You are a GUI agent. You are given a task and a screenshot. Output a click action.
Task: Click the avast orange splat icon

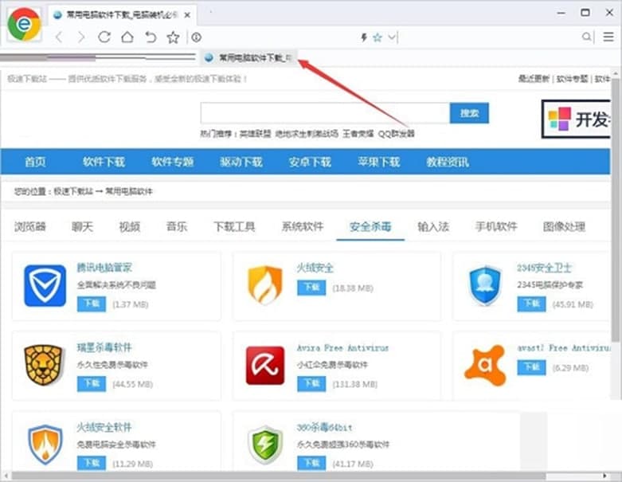click(x=485, y=366)
